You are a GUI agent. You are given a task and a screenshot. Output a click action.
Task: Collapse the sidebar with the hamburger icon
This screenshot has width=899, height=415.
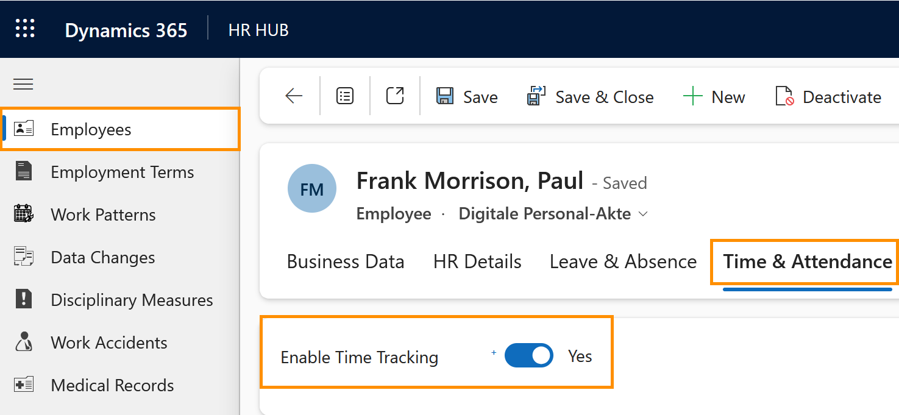click(23, 84)
